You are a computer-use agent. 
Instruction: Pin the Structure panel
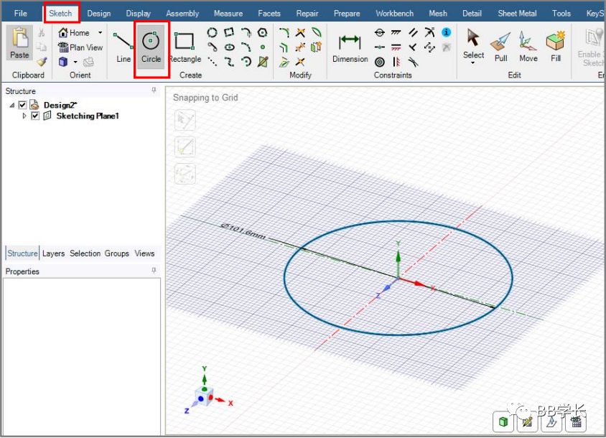coord(154,90)
